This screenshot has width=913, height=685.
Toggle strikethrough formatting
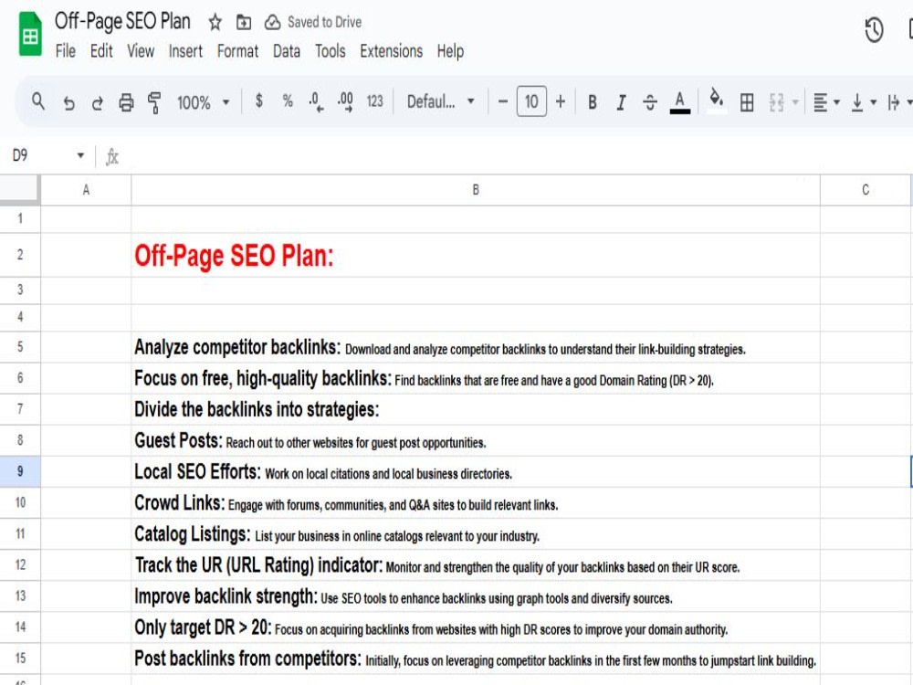(x=650, y=102)
